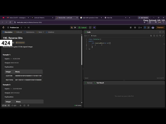166x124 pixels.
Task: Click the streak flame counter
Action: coord(140,28)
